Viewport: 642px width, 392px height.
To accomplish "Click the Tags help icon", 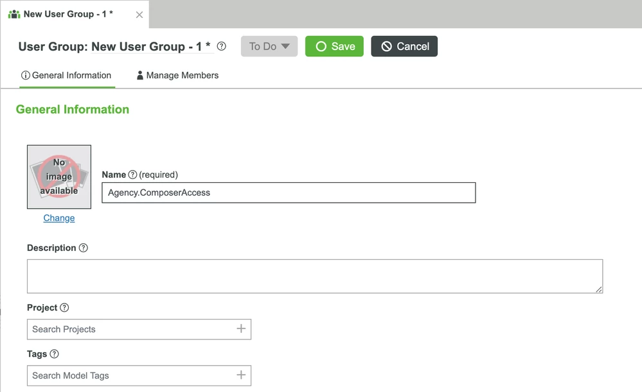I will (53, 354).
